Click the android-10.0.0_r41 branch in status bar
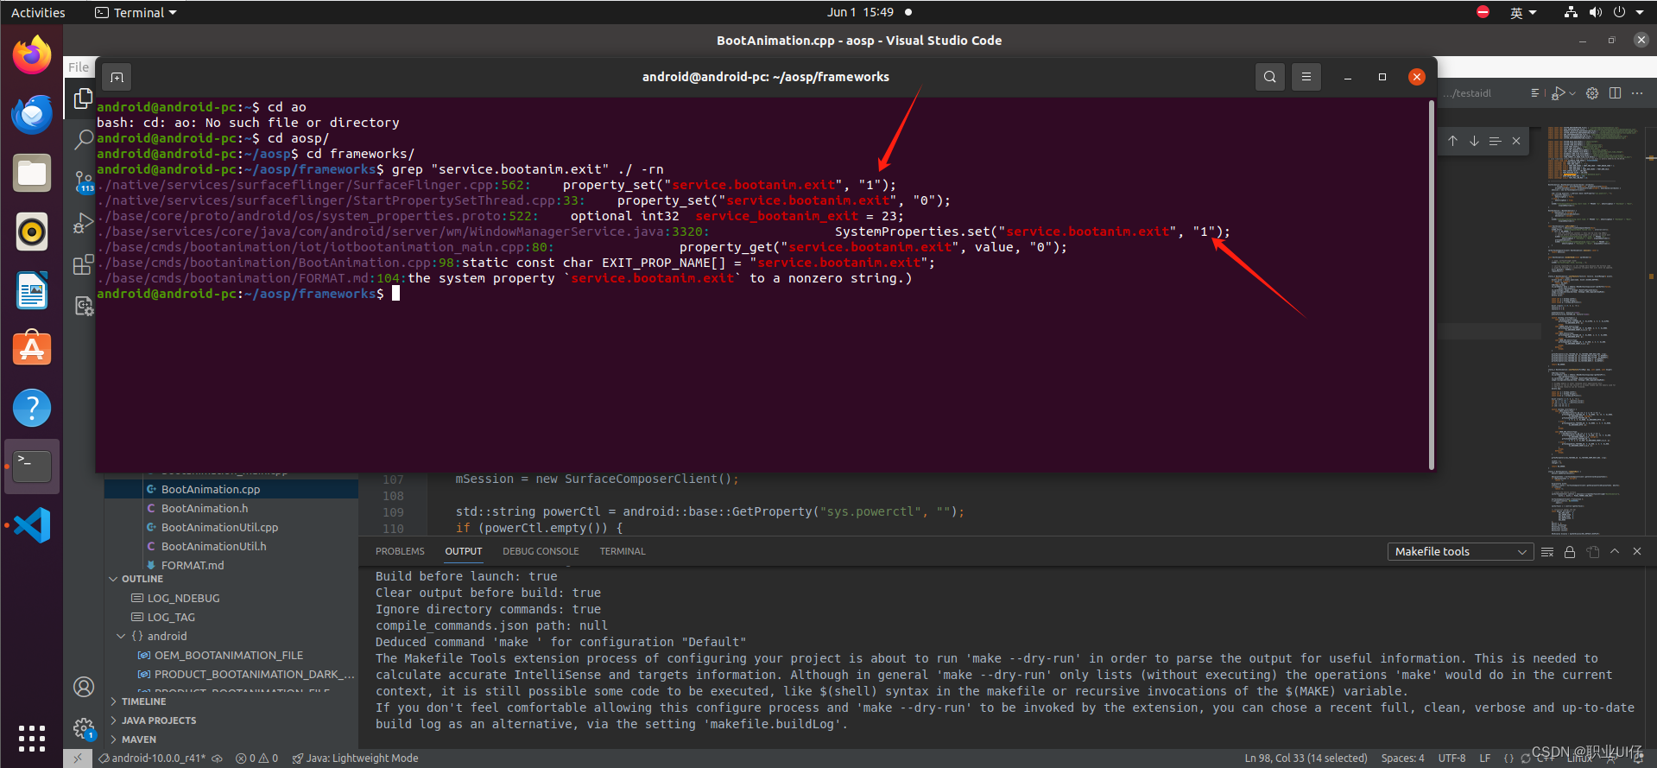 tap(152, 758)
